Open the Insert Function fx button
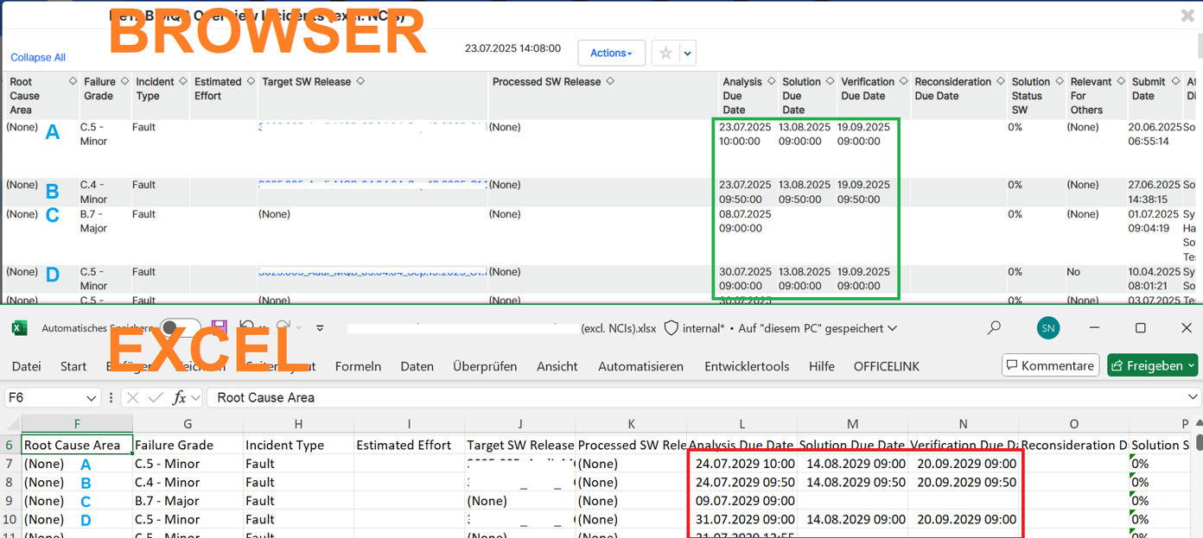 tap(179, 397)
